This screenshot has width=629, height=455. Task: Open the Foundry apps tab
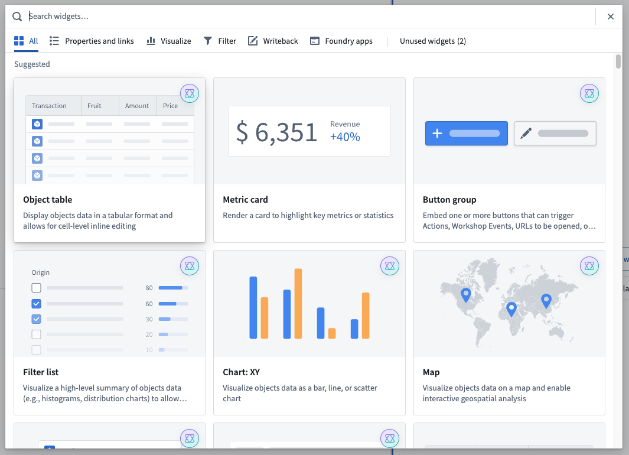(x=341, y=41)
